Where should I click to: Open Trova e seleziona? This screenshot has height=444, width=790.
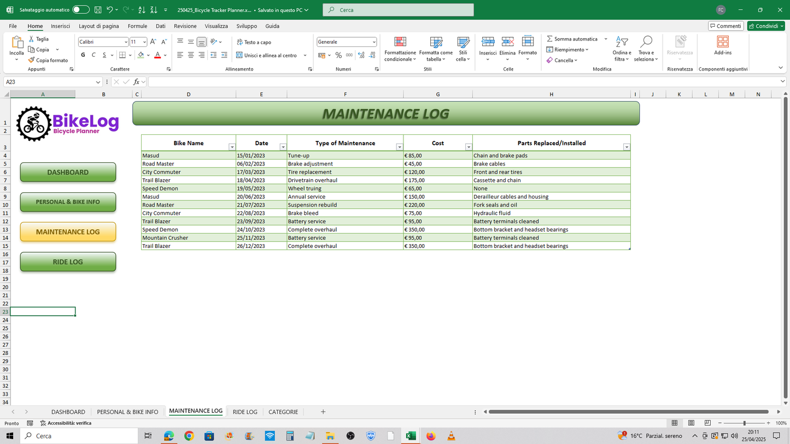[646, 49]
